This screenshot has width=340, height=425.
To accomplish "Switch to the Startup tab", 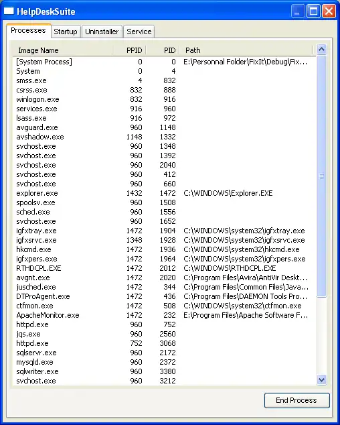I will 66,32.
